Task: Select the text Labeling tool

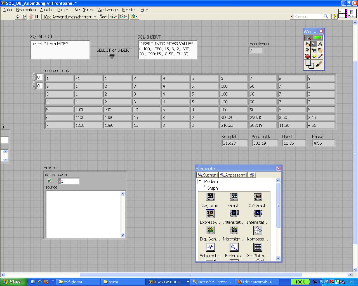Action: click(320, 44)
